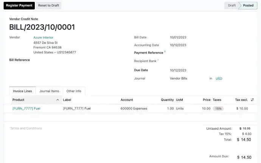Open the Azure Interior vendor link
The height and width of the screenshot is (163, 261).
(43, 37)
